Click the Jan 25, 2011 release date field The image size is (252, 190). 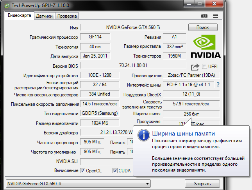pos(95,56)
